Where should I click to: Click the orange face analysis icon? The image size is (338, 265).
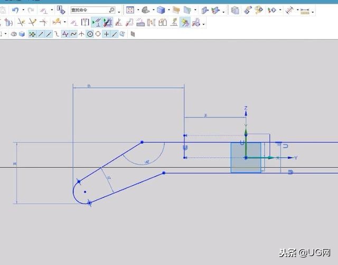pyautogui.click(x=176, y=10)
